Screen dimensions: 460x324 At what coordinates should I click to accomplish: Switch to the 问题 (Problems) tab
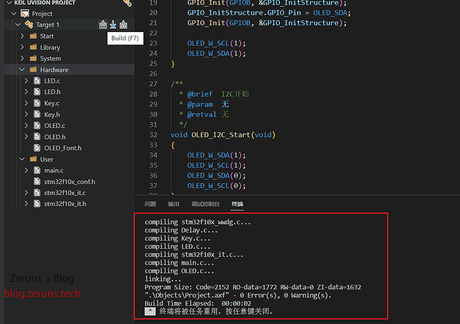(x=150, y=204)
